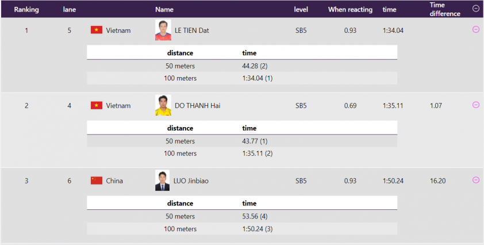Screen dimensions: 484x245
Task: Sort by Ranking column header
Action: [x=26, y=10]
